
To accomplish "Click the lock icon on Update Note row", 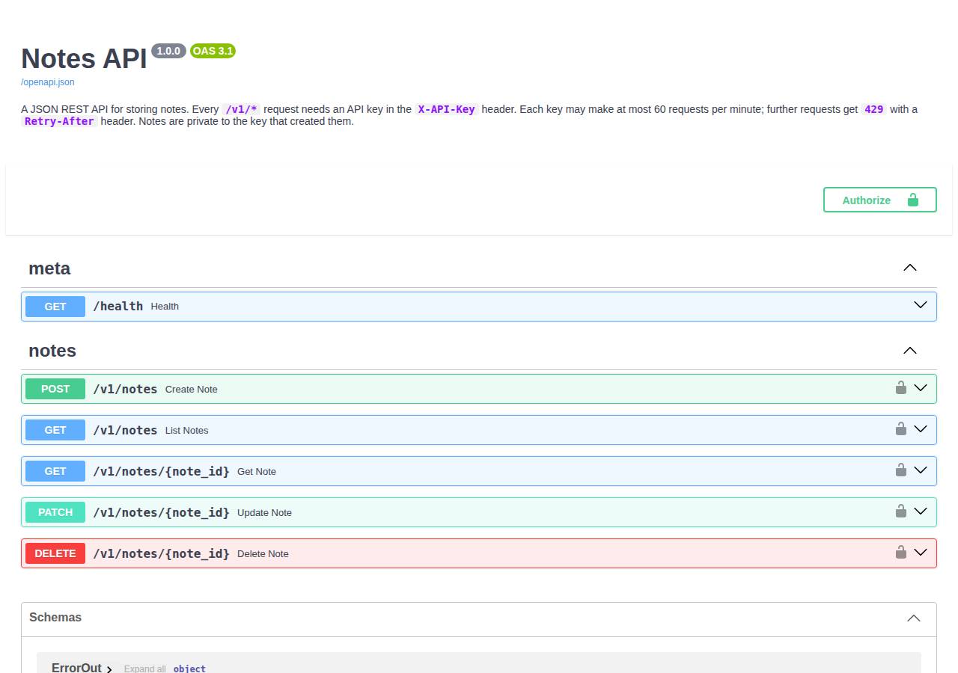I will [x=901, y=511].
